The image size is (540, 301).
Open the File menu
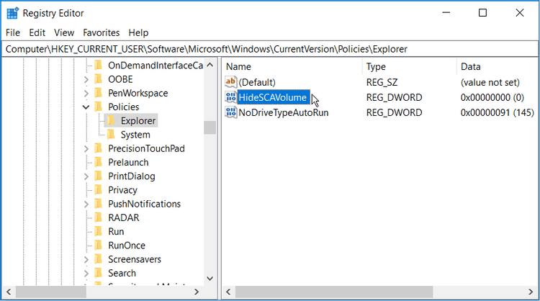click(x=13, y=32)
